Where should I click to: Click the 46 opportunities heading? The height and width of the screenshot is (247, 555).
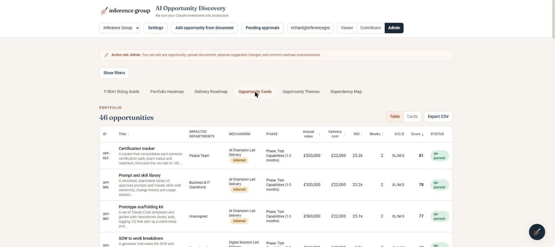[x=126, y=118]
